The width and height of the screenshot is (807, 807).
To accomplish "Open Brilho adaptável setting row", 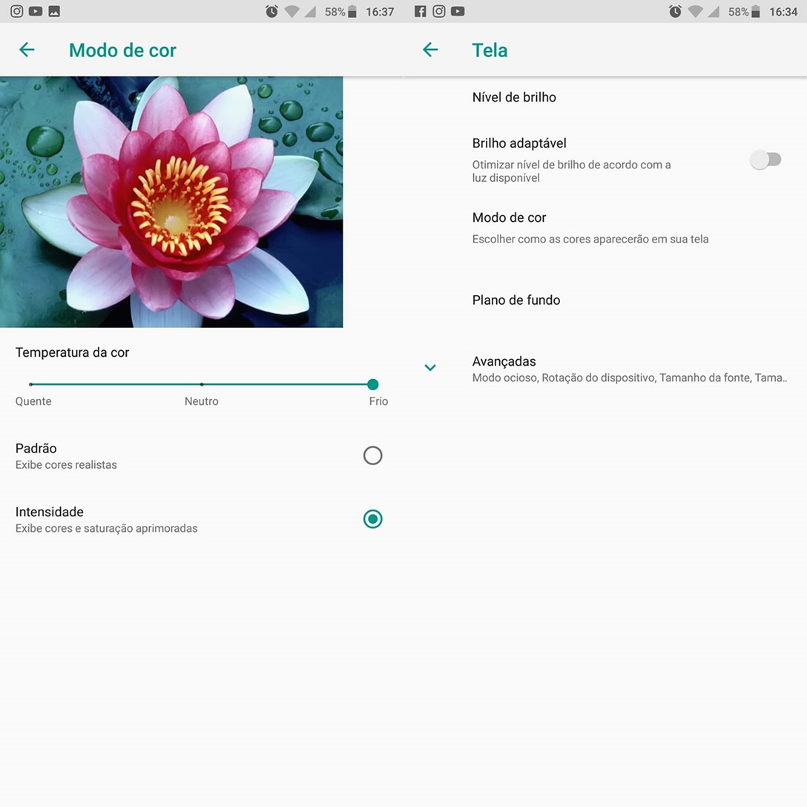I will (x=605, y=159).
